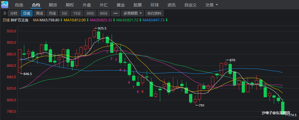Click the MA indicator label
299x120 pixels.
tap(36, 20)
